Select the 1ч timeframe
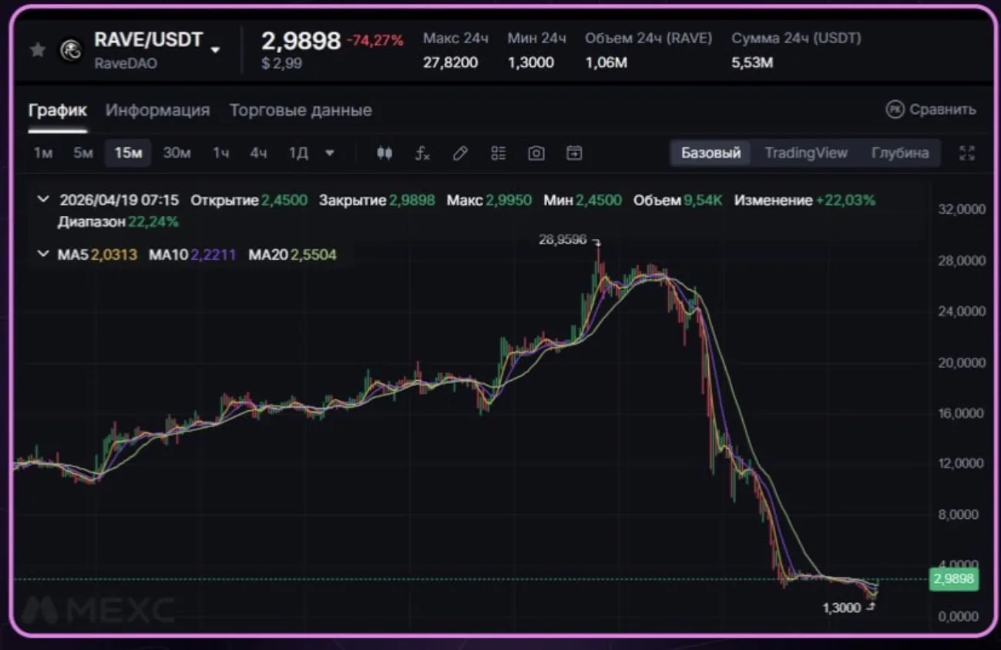Image resolution: width=1001 pixels, height=650 pixels. (221, 153)
